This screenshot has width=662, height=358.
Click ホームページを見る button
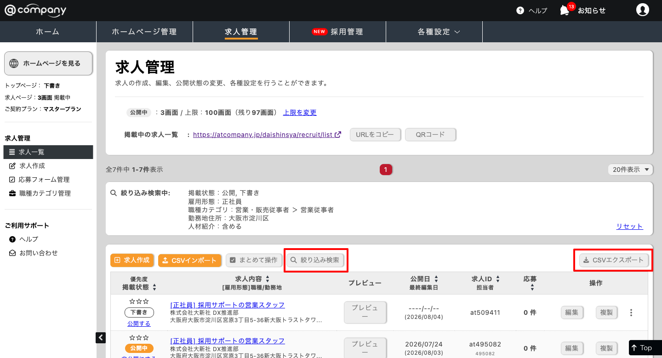tap(48, 63)
